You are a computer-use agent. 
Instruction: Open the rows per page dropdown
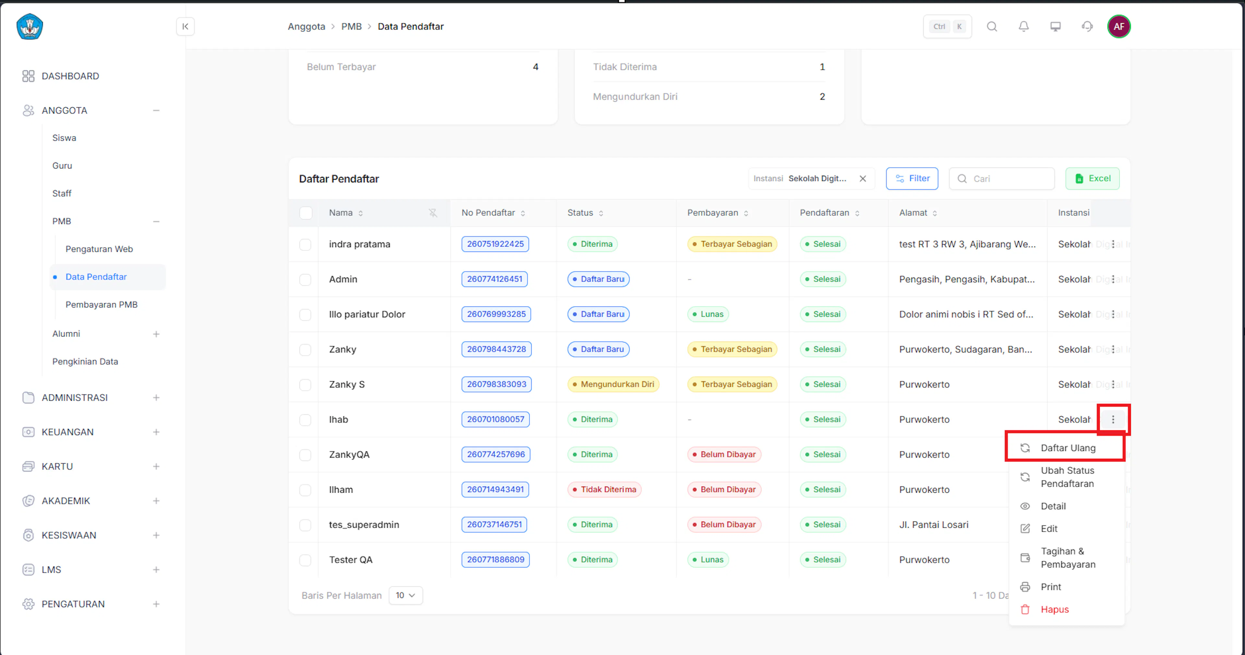(x=406, y=596)
